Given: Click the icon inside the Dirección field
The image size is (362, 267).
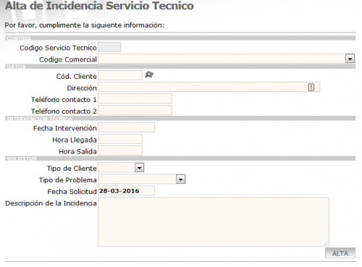Looking at the screenshot, I should click(311, 87).
